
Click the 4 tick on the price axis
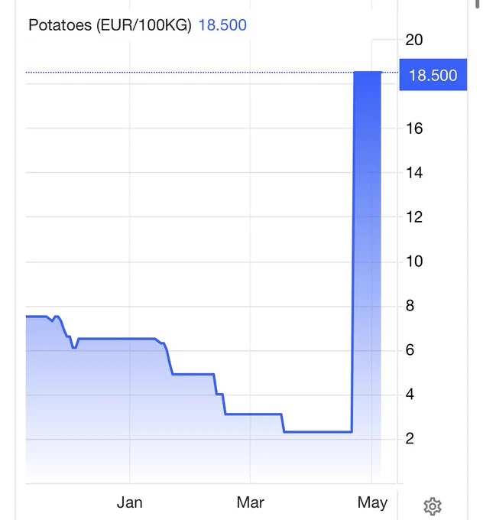tap(410, 395)
